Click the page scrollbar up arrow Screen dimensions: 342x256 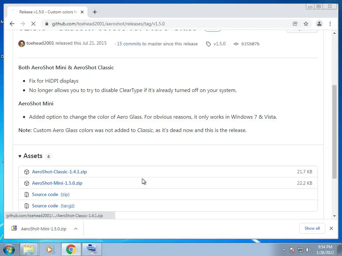334,33
